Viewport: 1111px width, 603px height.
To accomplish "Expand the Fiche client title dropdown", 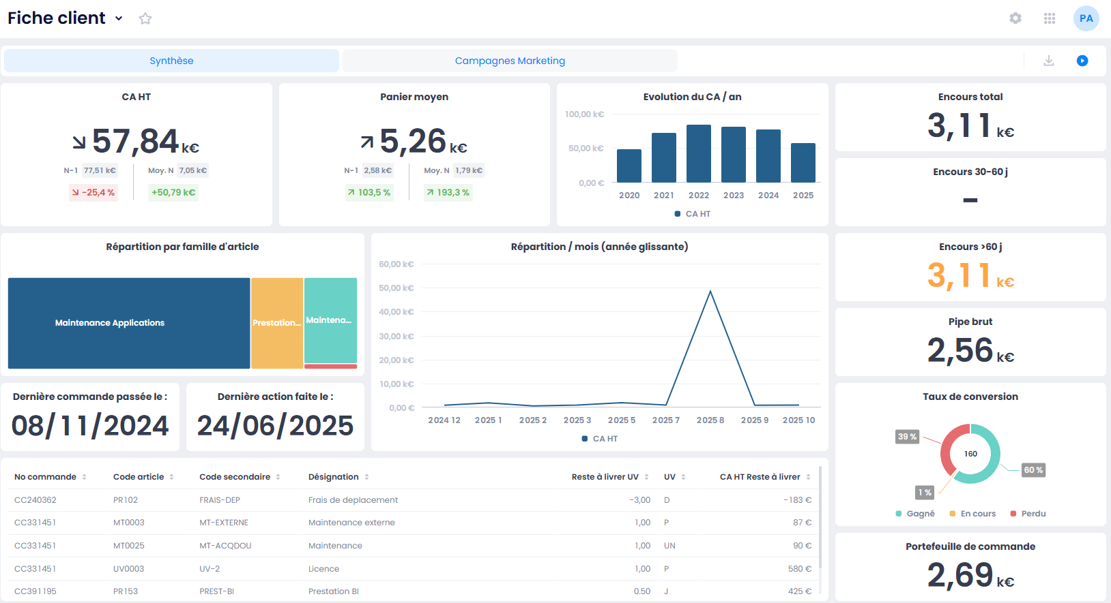I will click(119, 18).
